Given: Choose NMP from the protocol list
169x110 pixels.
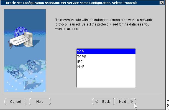Looking at the screenshot, I should click(106, 67).
